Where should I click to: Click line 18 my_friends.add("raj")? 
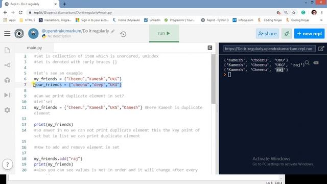point(58,159)
